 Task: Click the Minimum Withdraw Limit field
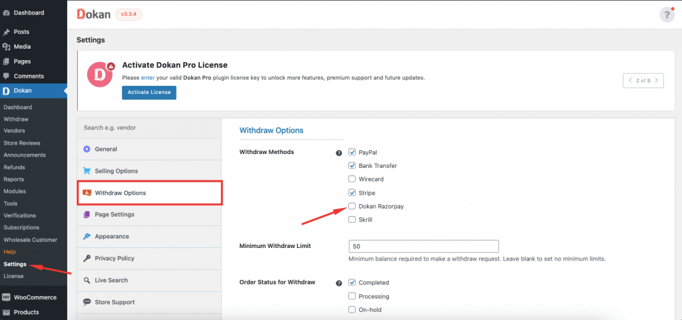click(x=424, y=246)
